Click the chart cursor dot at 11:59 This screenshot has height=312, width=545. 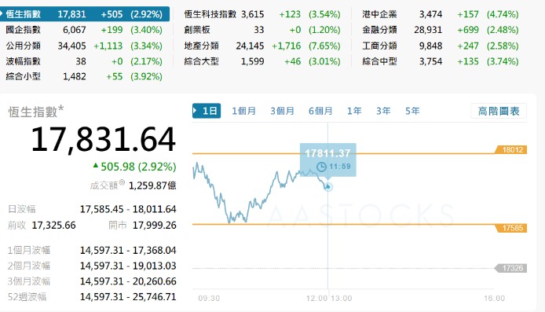pos(327,187)
